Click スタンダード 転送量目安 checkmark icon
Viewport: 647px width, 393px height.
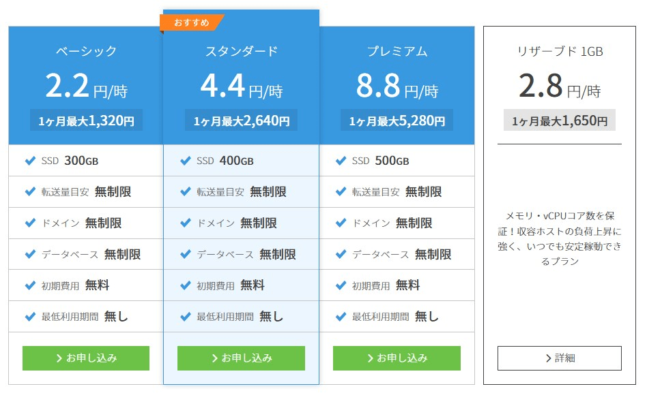pyautogui.click(x=185, y=191)
